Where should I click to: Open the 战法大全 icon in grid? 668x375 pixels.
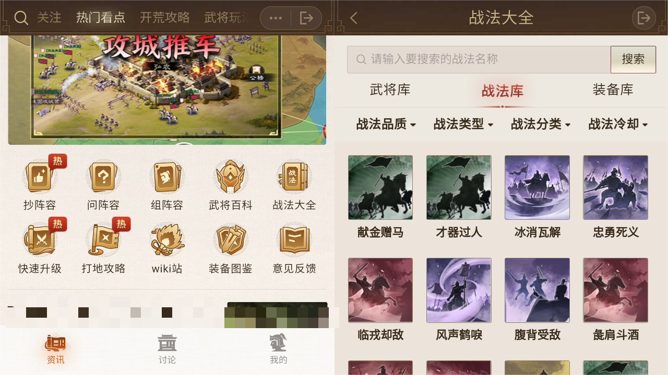click(x=294, y=177)
